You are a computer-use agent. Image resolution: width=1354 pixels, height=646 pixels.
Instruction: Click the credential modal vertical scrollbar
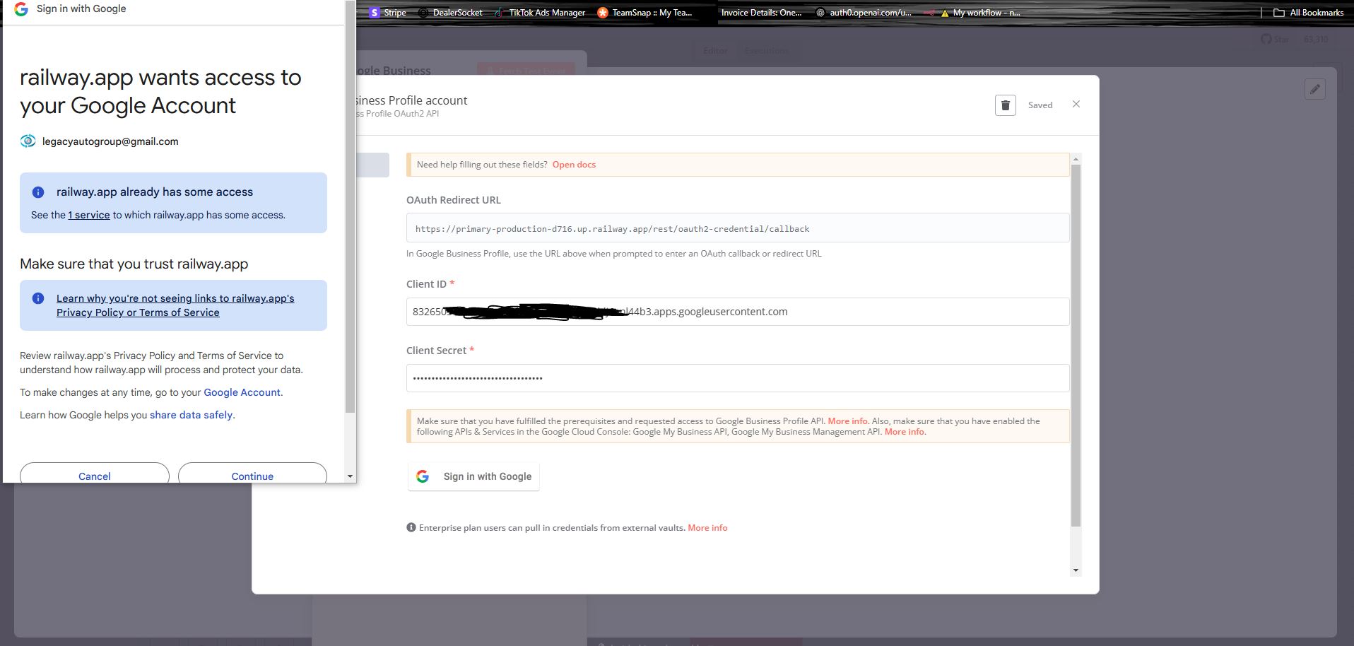point(1076,346)
